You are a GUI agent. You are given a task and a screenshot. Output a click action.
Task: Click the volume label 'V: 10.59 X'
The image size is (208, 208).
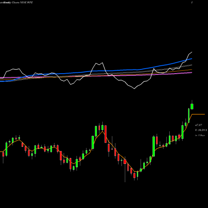[x=201, y=130]
